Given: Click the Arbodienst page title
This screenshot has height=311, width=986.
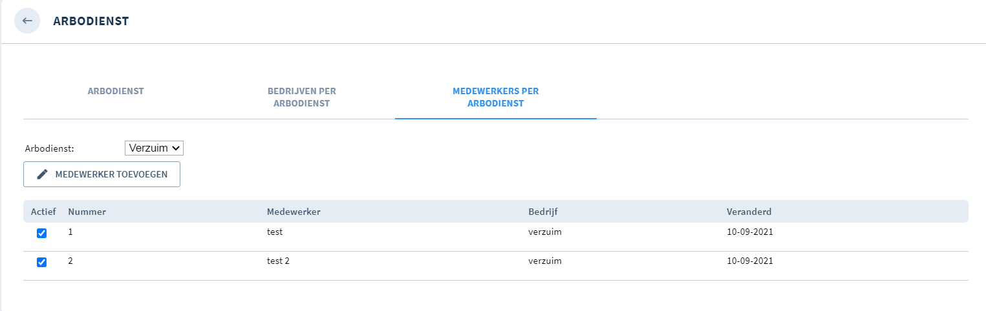Looking at the screenshot, I should point(91,21).
